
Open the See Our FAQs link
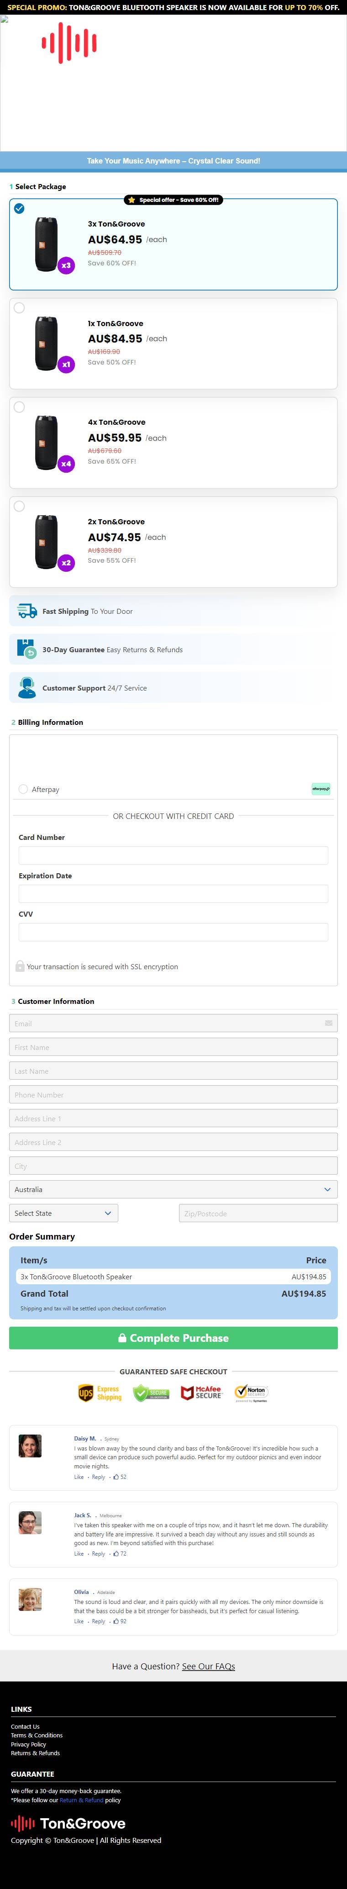tap(208, 1666)
